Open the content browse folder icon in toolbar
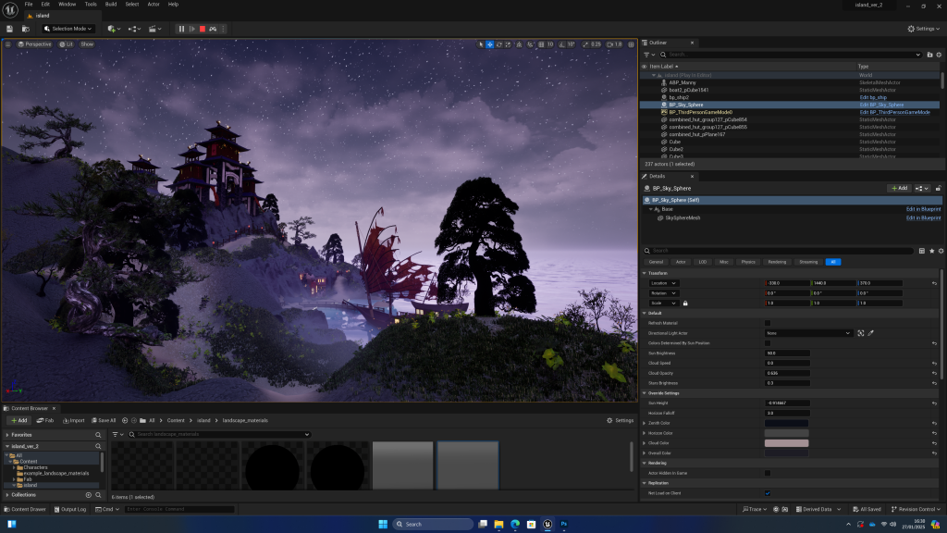Screen dimensions: 947x533 (26, 29)
